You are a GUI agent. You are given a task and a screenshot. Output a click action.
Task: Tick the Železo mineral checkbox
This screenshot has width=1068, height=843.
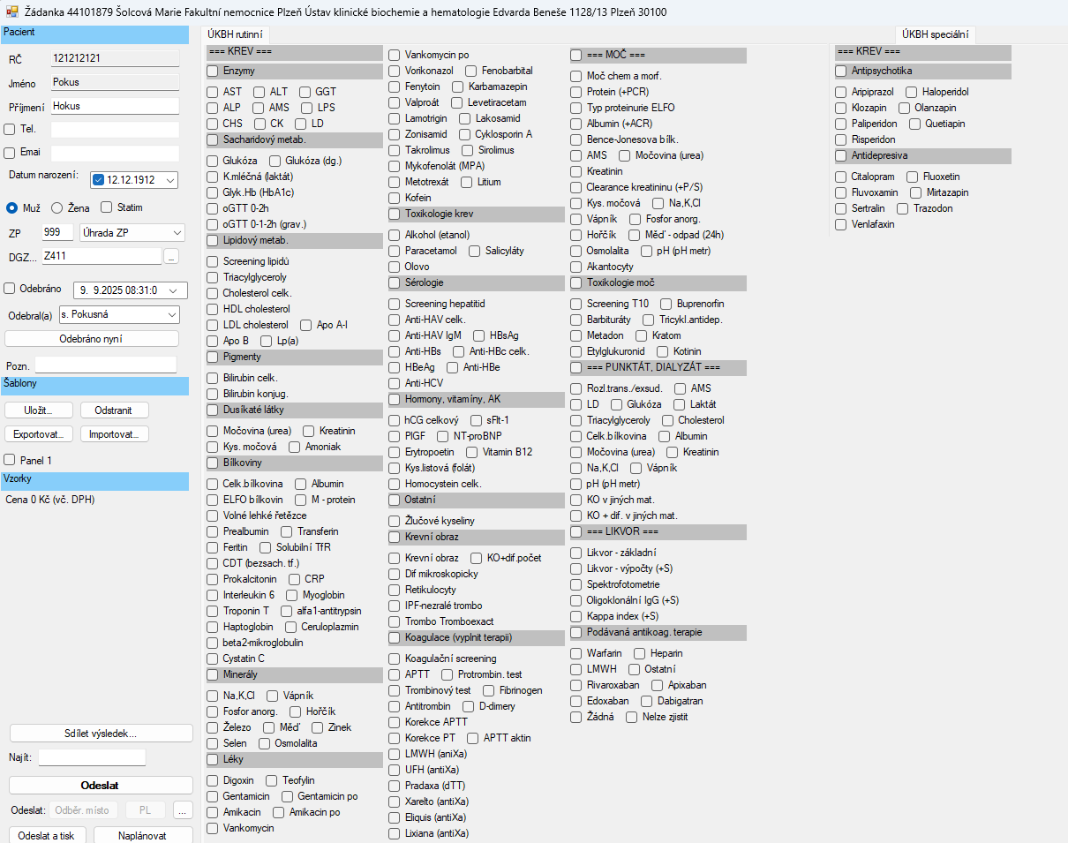click(x=213, y=727)
